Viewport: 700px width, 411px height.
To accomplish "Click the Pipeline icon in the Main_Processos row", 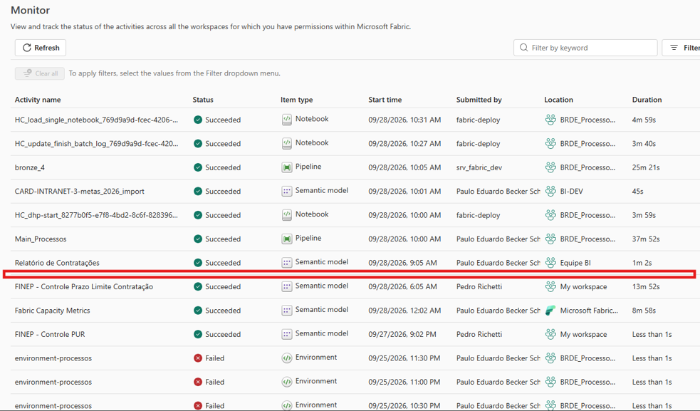I will click(x=287, y=239).
